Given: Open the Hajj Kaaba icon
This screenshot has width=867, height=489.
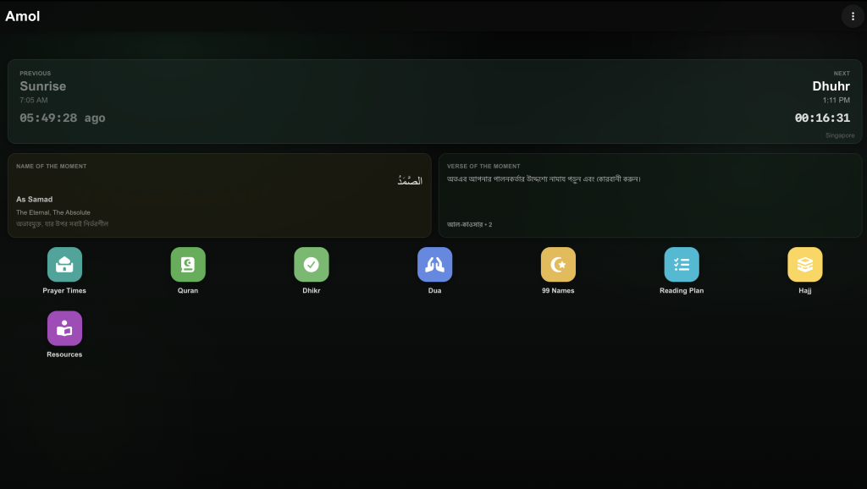Looking at the screenshot, I should pyautogui.click(x=804, y=265).
